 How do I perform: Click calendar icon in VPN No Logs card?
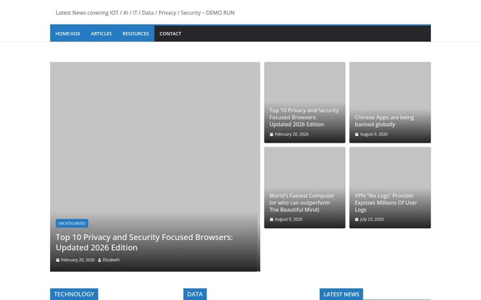point(357,219)
